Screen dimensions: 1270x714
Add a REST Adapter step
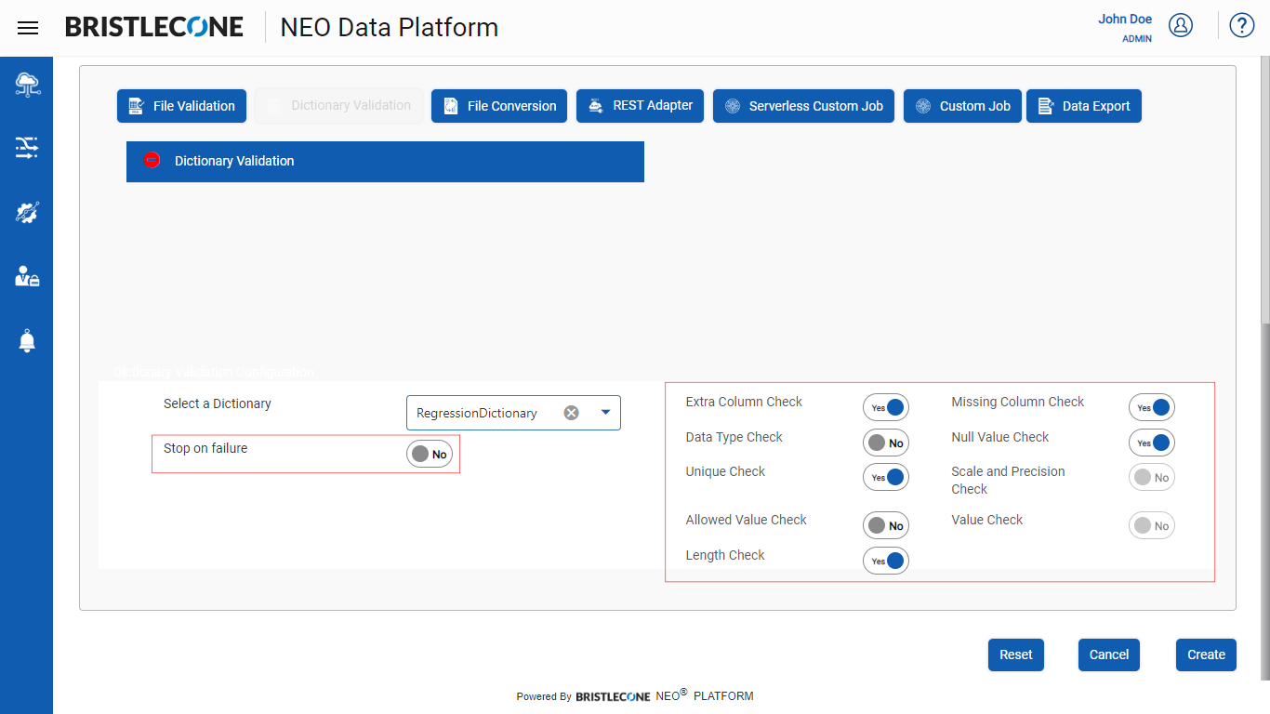(641, 106)
